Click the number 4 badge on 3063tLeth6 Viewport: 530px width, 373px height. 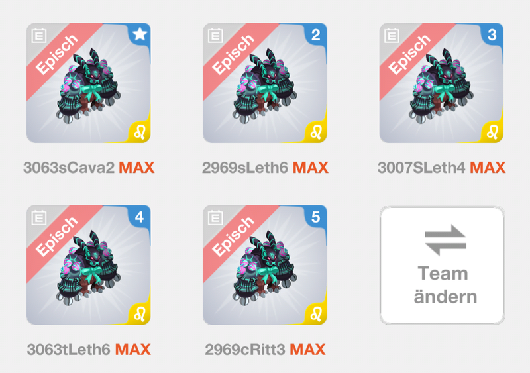[x=140, y=217]
